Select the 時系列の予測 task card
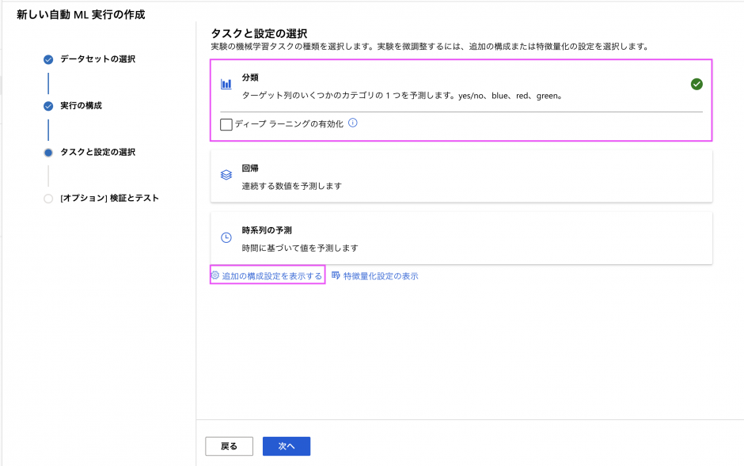The height and width of the screenshot is (466, 744). coord(461,237)
